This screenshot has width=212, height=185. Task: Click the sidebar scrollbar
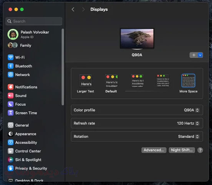(63, 67)
